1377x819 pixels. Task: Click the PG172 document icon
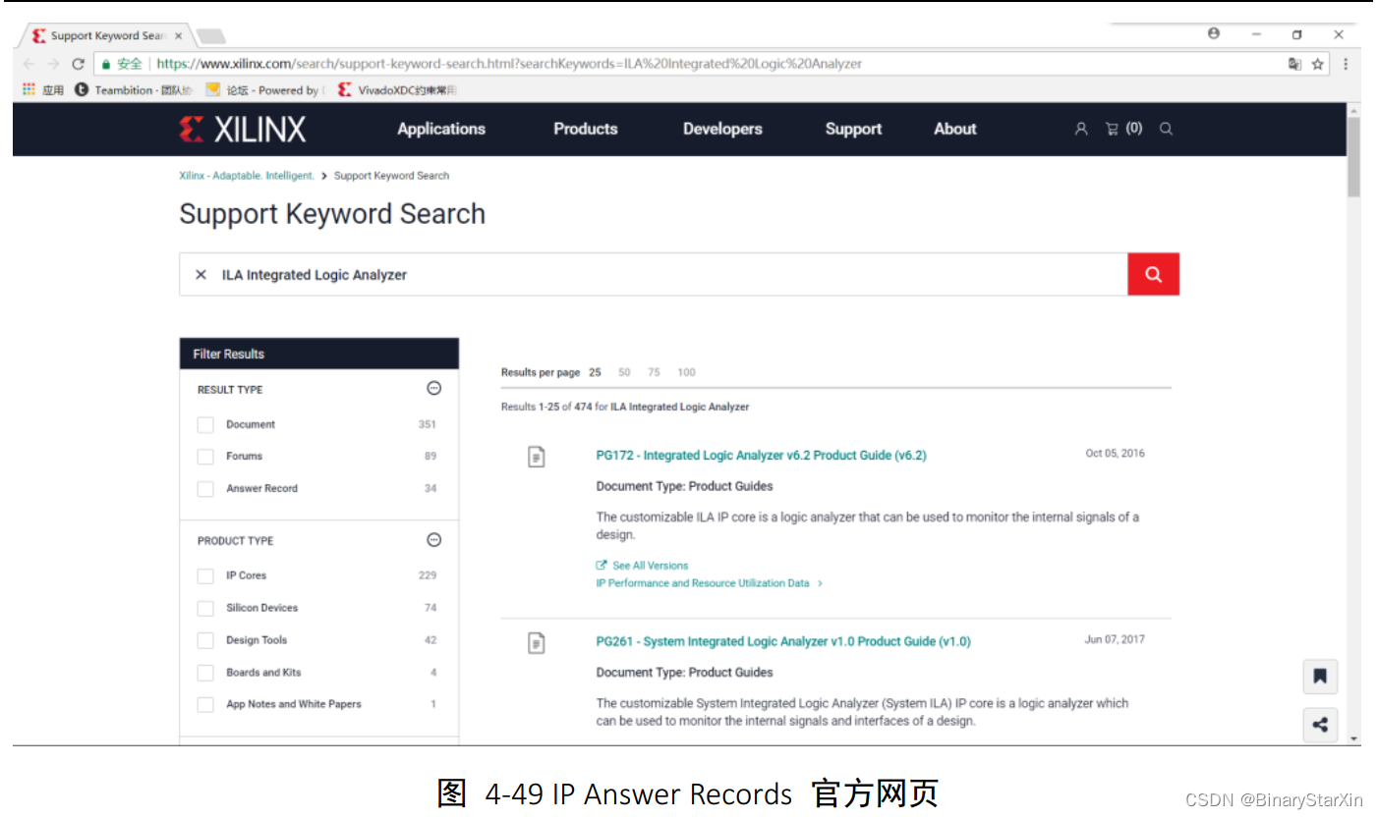click(536, 457)
